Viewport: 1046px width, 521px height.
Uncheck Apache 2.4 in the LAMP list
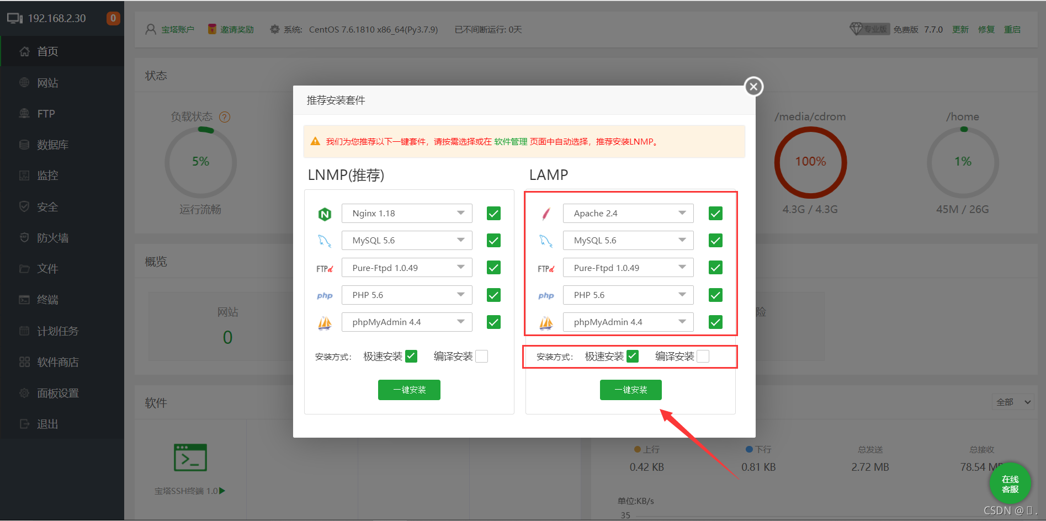click(715, 214)
